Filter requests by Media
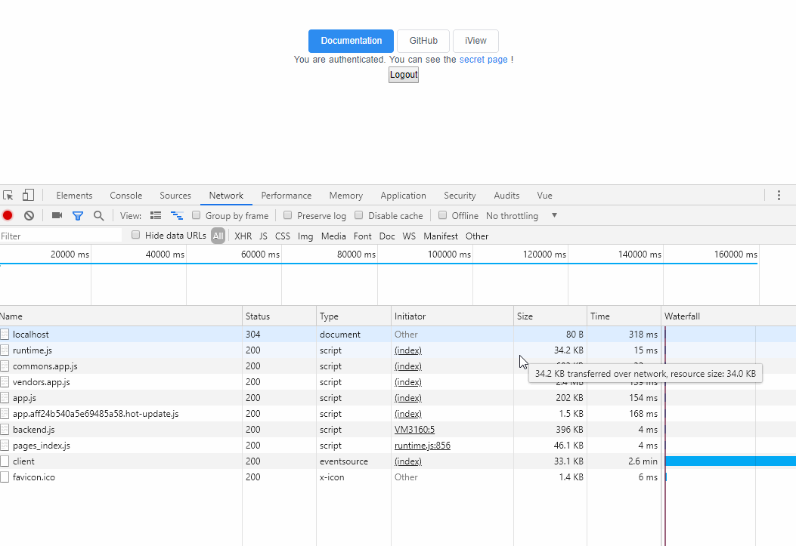Screen dimensions: 796x546 [x=333, y=236]
